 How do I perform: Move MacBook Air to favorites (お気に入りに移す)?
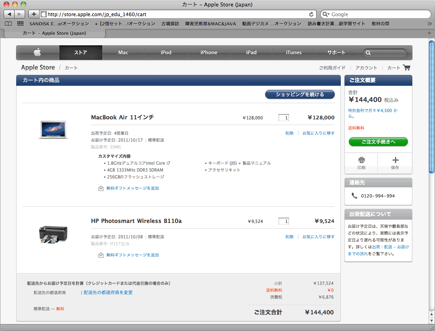[x=319, y=133]
